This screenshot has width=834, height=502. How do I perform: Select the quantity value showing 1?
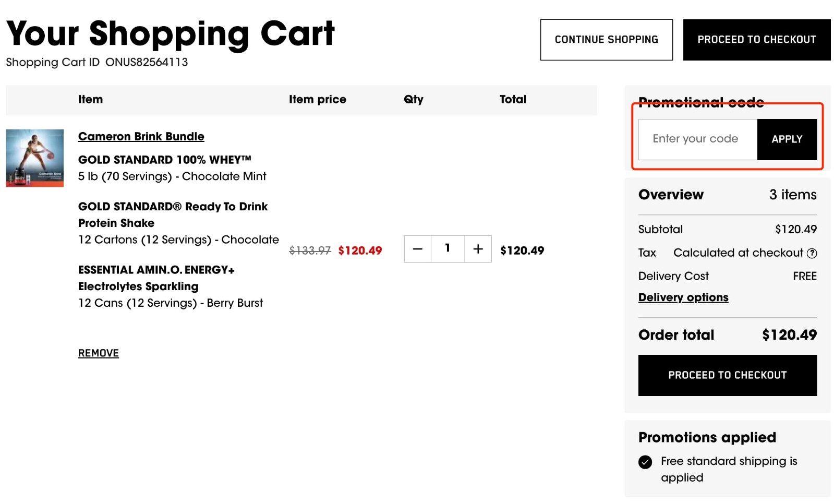448,249
